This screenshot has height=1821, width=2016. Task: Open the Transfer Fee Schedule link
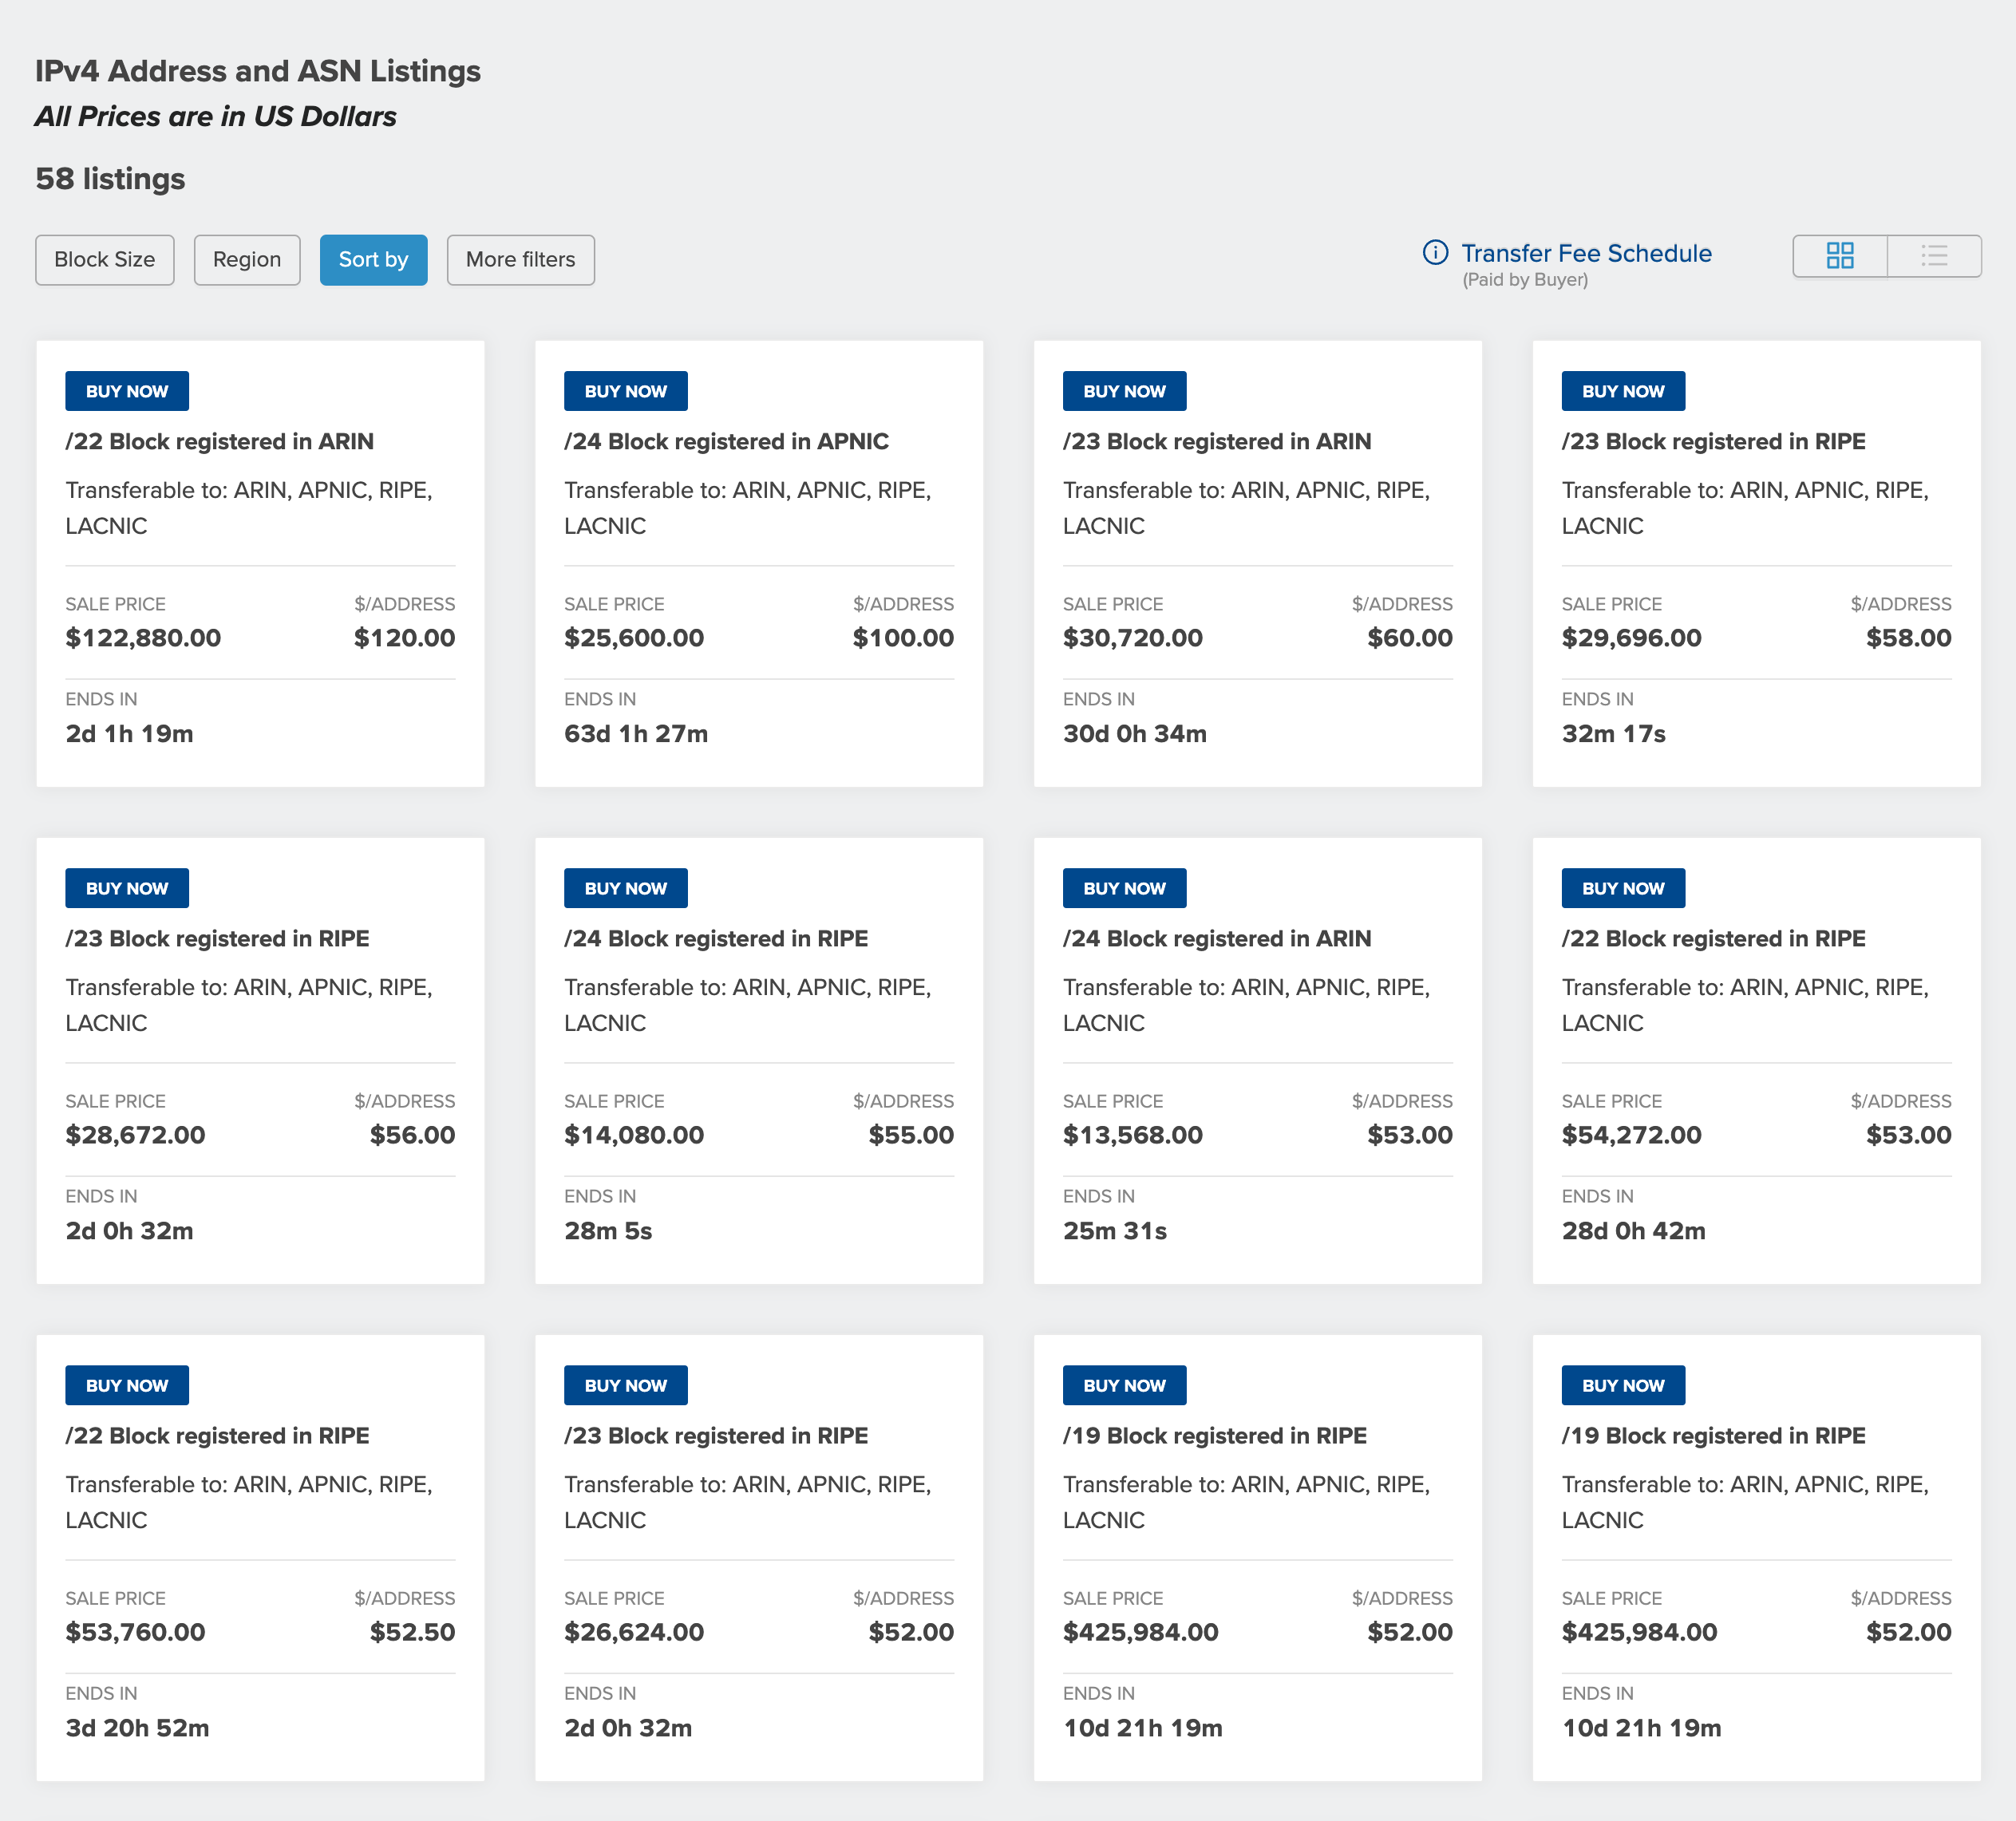[1586, 253]
